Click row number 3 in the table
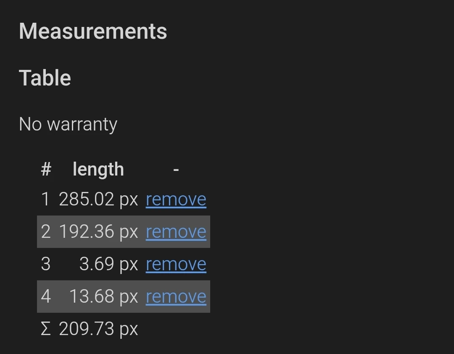 45,264
